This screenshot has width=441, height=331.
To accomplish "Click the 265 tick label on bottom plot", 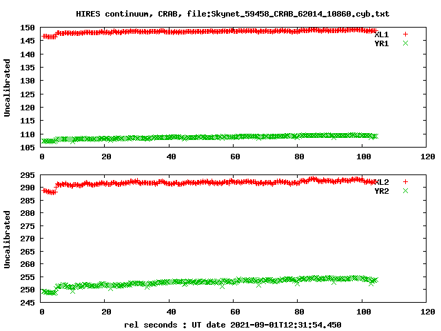I will point(28,252).
